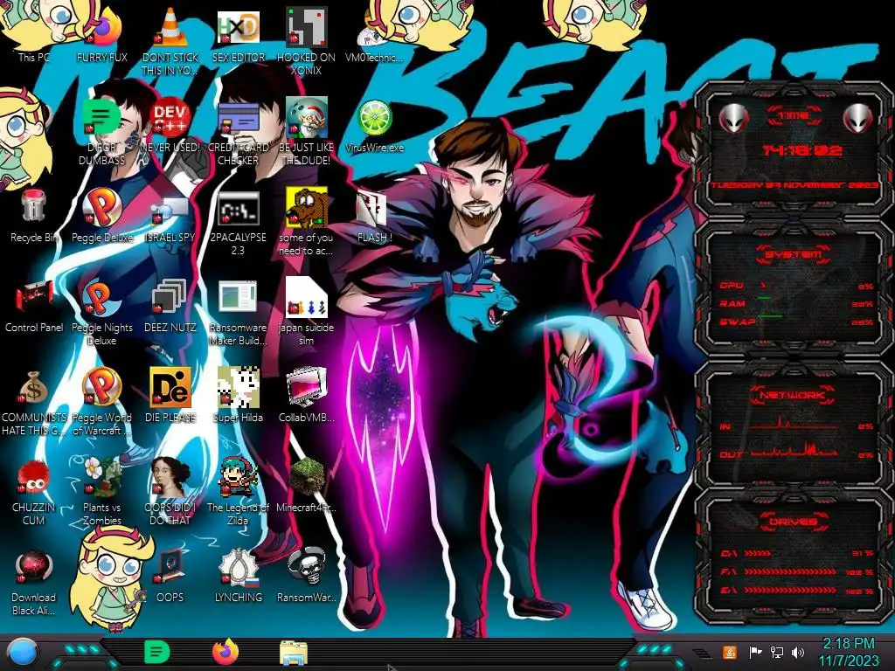Click the widget digital clock readout

click(x=802, y=150)
